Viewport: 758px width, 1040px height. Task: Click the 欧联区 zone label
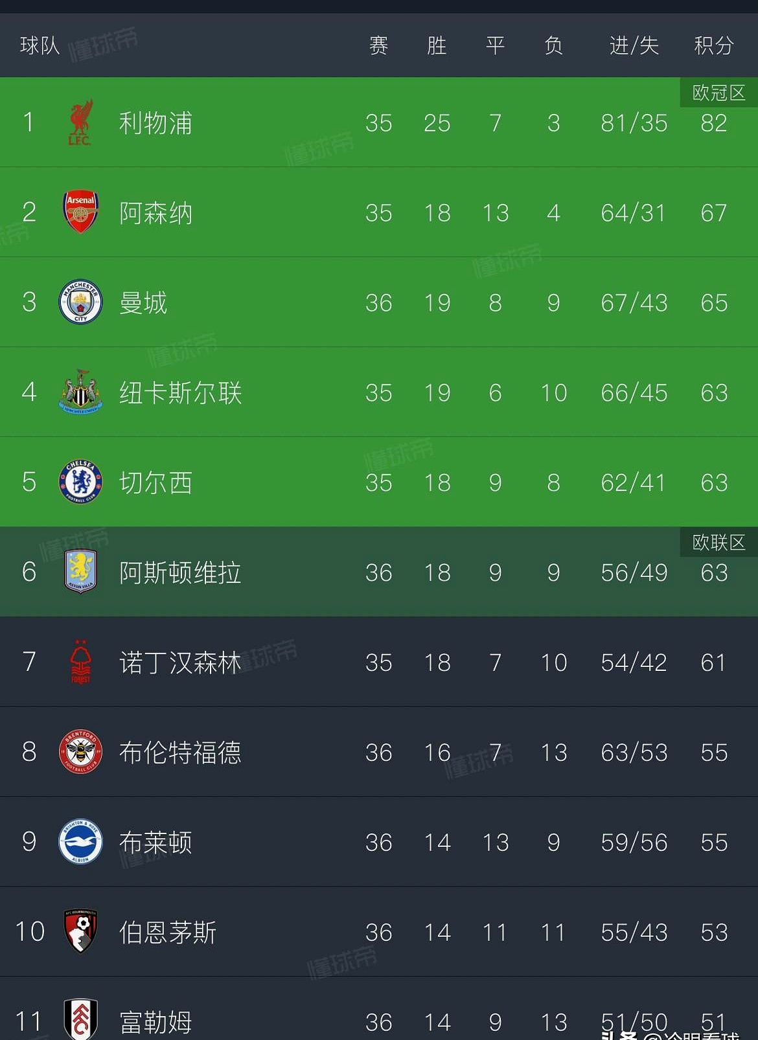pyautogui.click(x=718, y=543)
